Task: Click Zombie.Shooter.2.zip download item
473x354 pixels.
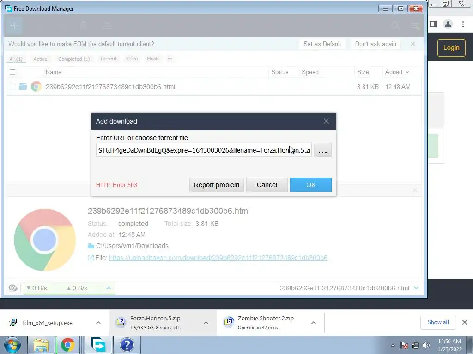Action: click(266, 323)
